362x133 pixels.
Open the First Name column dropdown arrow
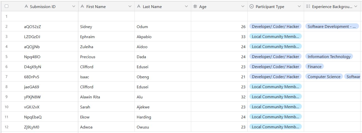pos(130,7)
